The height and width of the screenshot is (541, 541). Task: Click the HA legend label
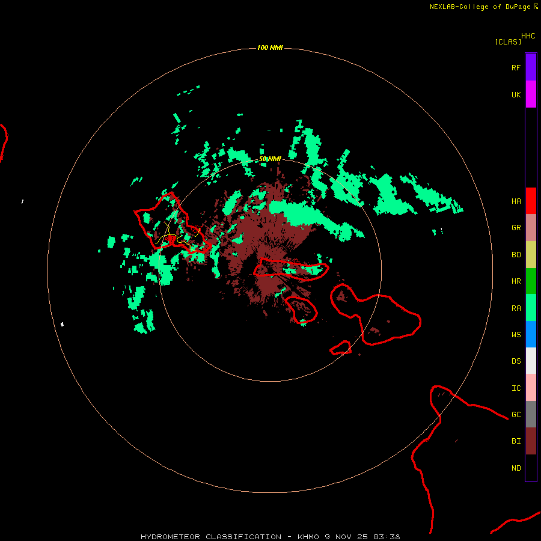(x=516, y=201)
